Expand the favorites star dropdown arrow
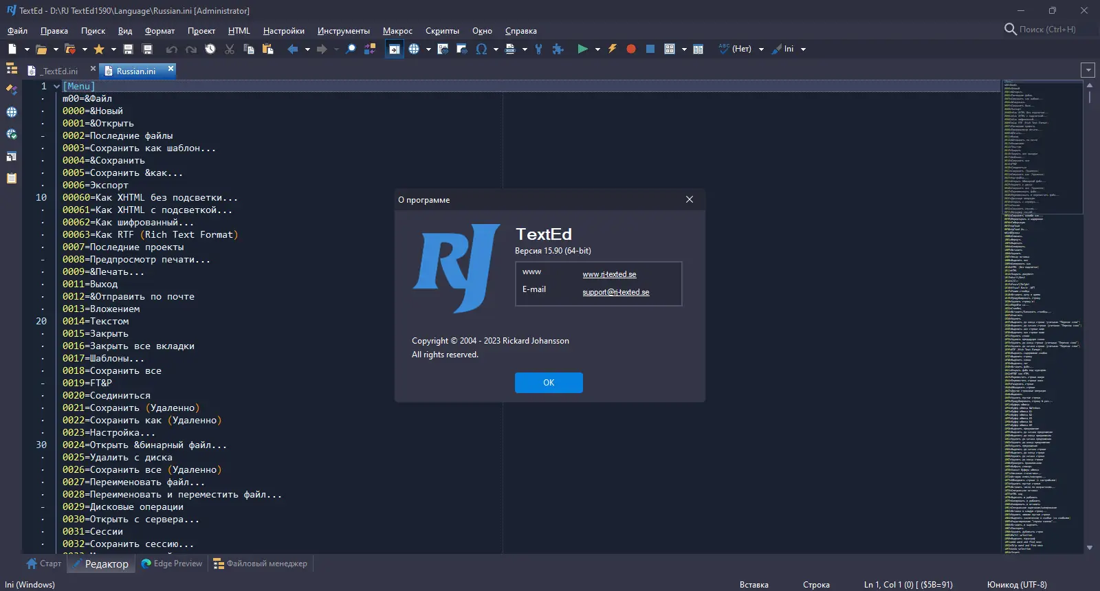Screen dimensions: 1100x591 tap(113, 49)
